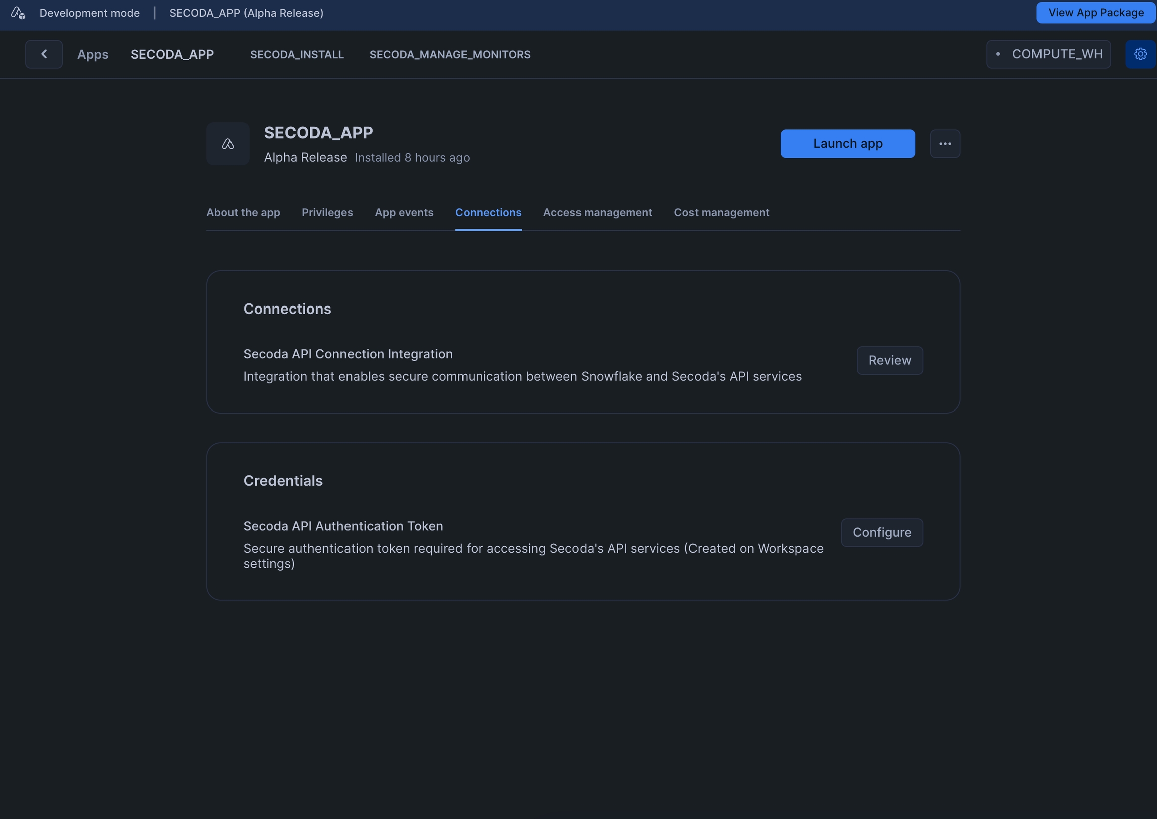The width and height of the screenshot is (1157, 819).
Task: Click the SECODA_APP logo tile
Action: [228, 144]
